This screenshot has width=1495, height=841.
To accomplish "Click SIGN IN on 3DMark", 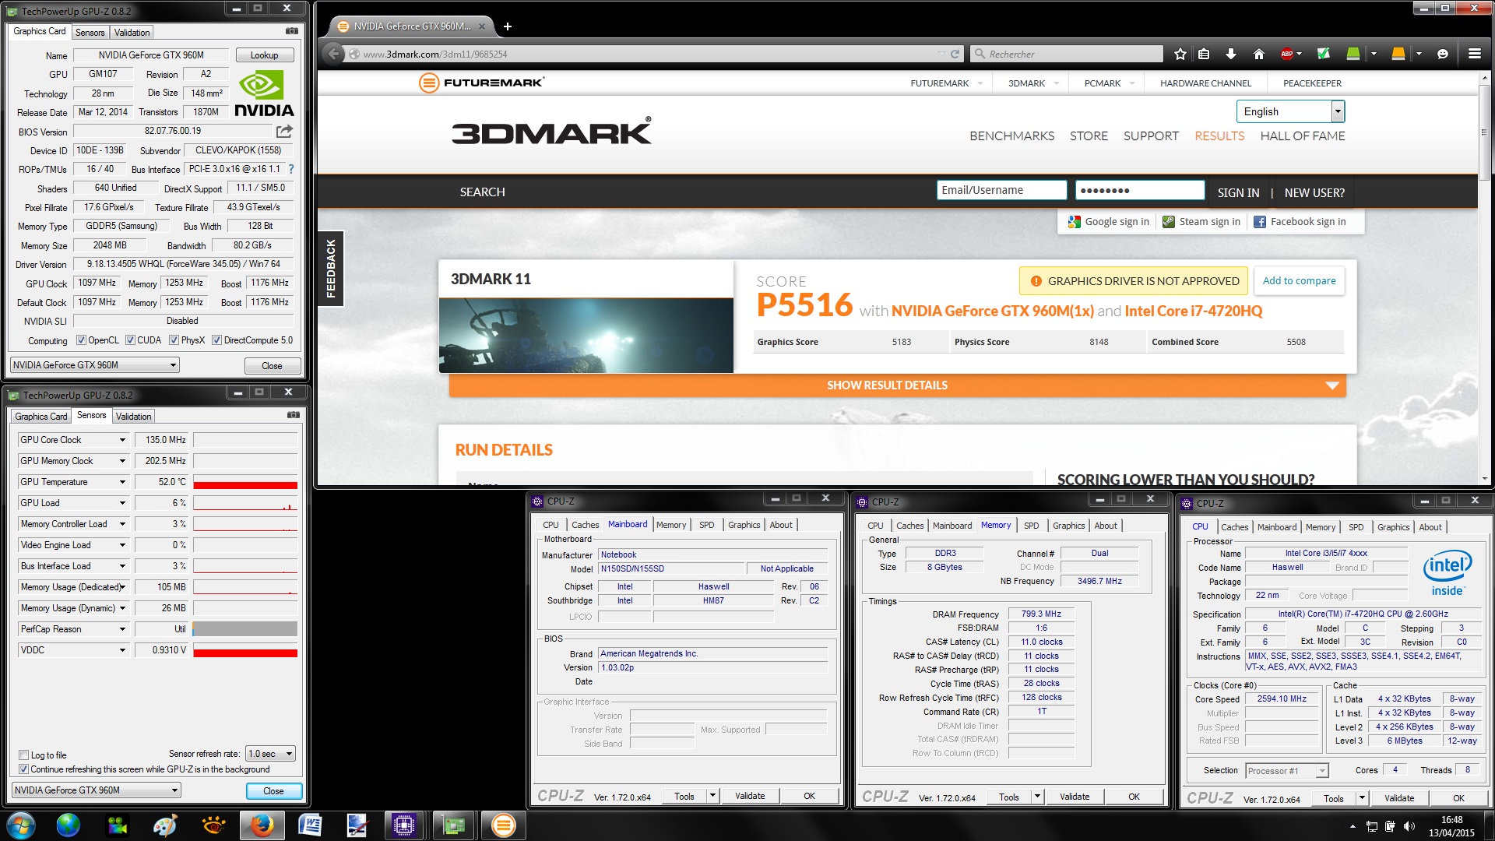I will tap(1238, 192).
